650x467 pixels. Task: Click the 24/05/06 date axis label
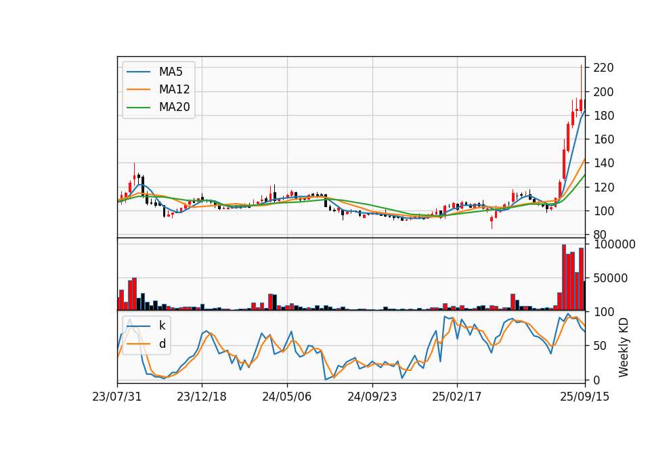(287, 397)
